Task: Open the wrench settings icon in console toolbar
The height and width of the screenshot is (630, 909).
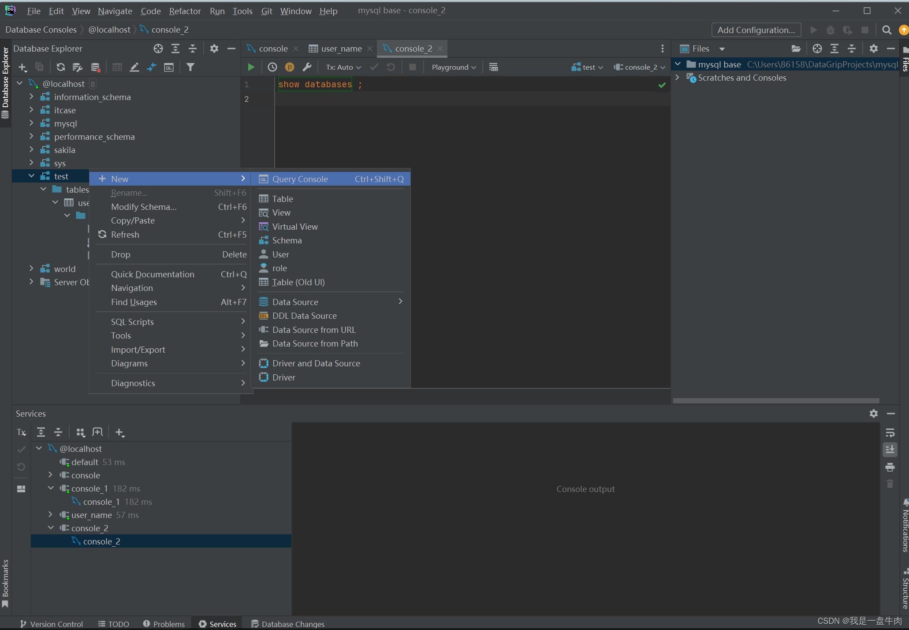Action: pos(307,67)
